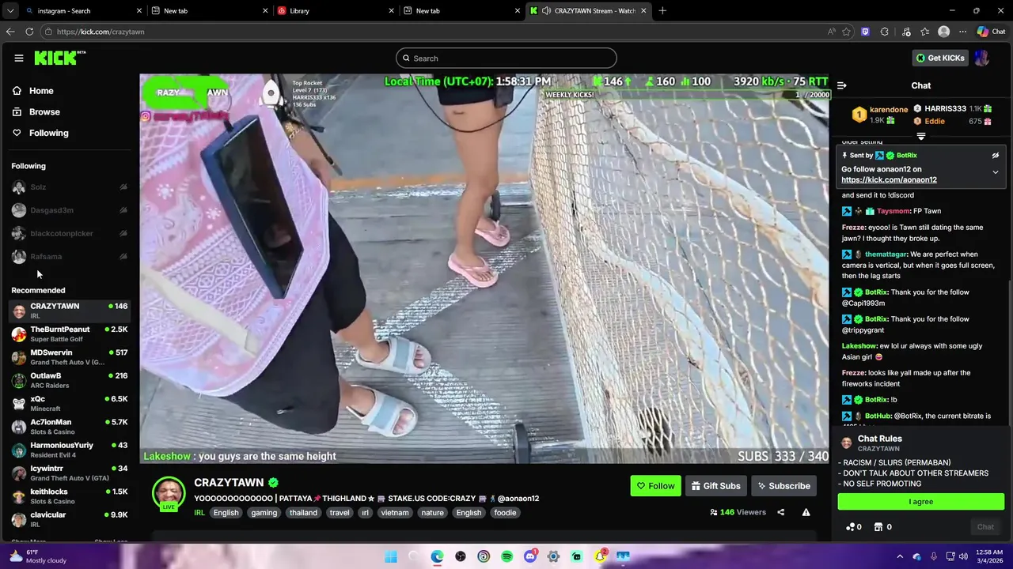The height and width of the screenshot is (569, 1013).
Task: Open recommended channel keithlocks
Action: (x=70, y=496)
